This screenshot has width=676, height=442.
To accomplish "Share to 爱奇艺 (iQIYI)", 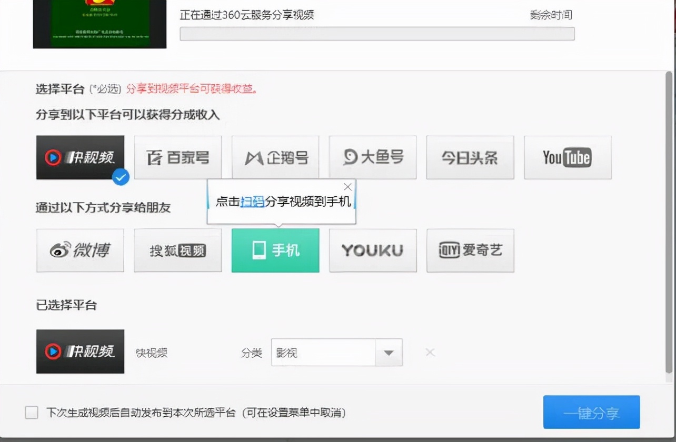I will [x=470, y=250].
